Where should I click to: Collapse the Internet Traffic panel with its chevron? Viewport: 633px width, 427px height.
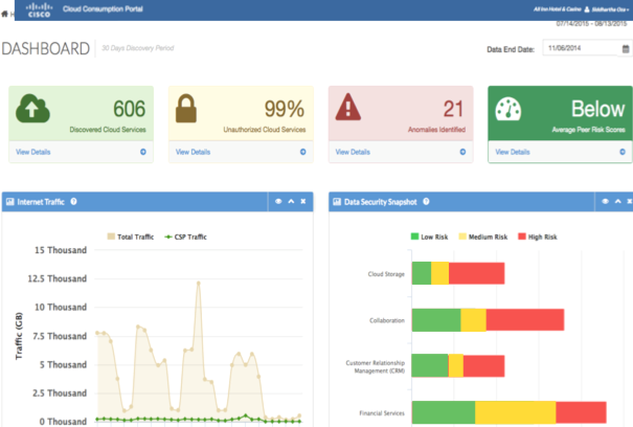click(292, 200)
